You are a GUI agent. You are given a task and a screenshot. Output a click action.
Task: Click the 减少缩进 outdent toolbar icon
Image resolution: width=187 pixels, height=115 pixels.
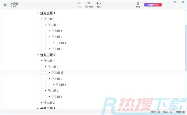(x=89, y=3)
